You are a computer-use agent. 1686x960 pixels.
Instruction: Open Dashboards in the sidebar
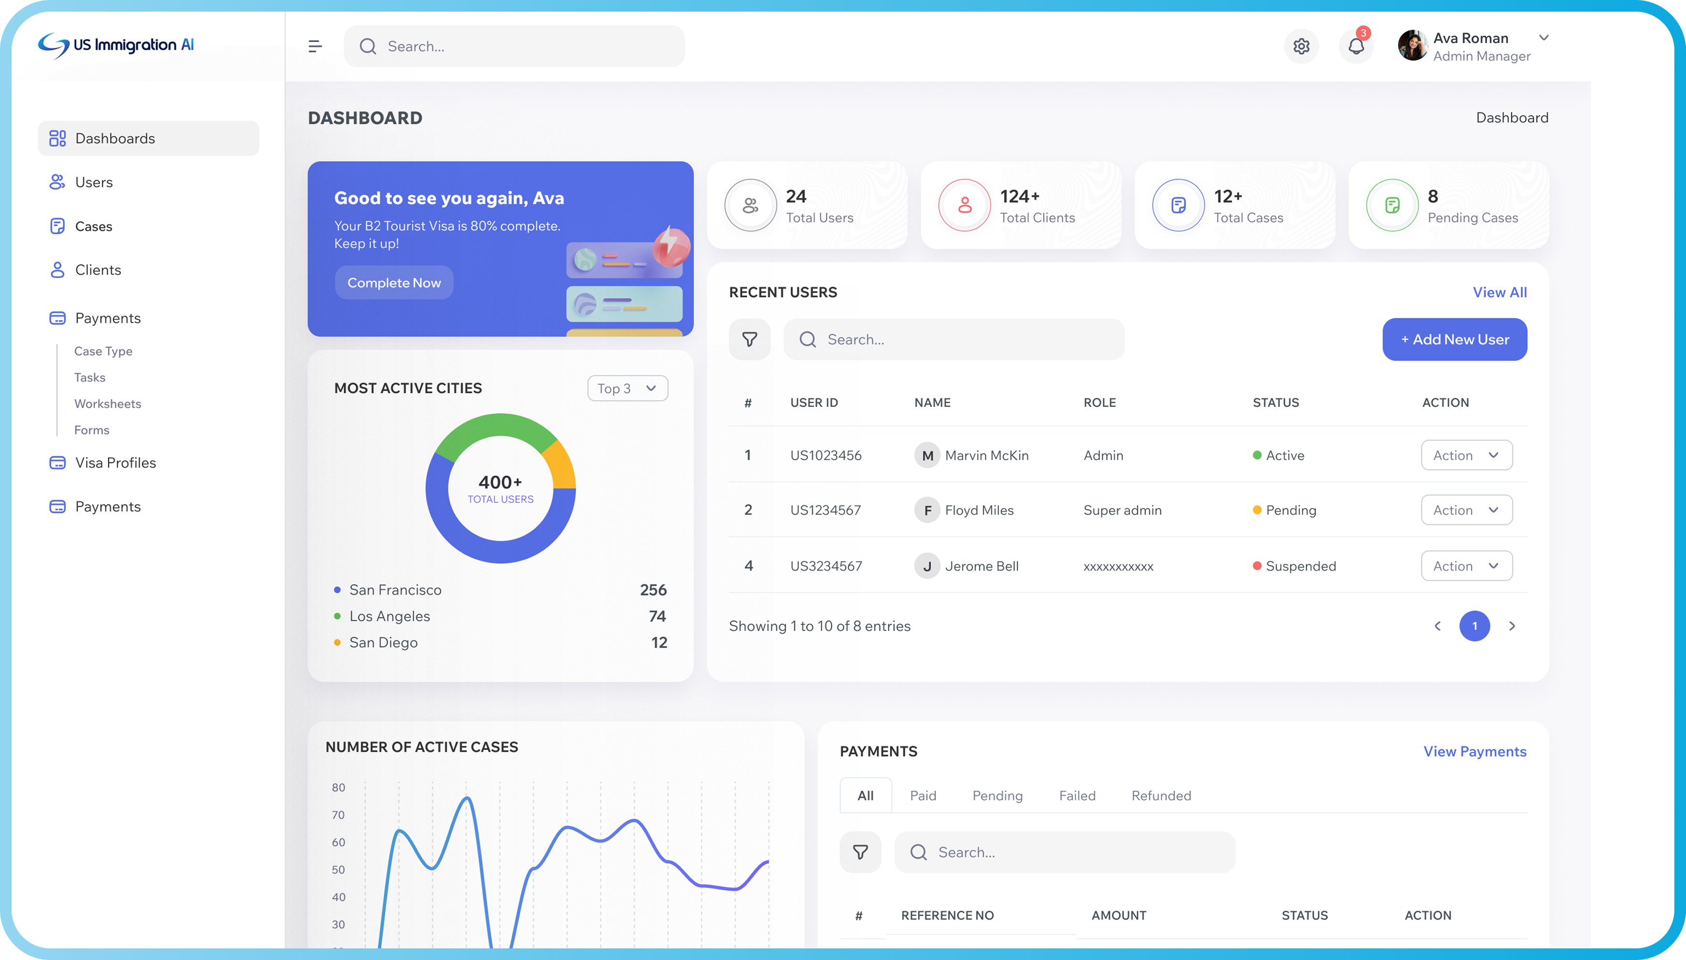tap(149, 138)
